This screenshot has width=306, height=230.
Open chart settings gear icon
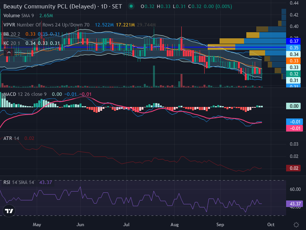(296, 225)
